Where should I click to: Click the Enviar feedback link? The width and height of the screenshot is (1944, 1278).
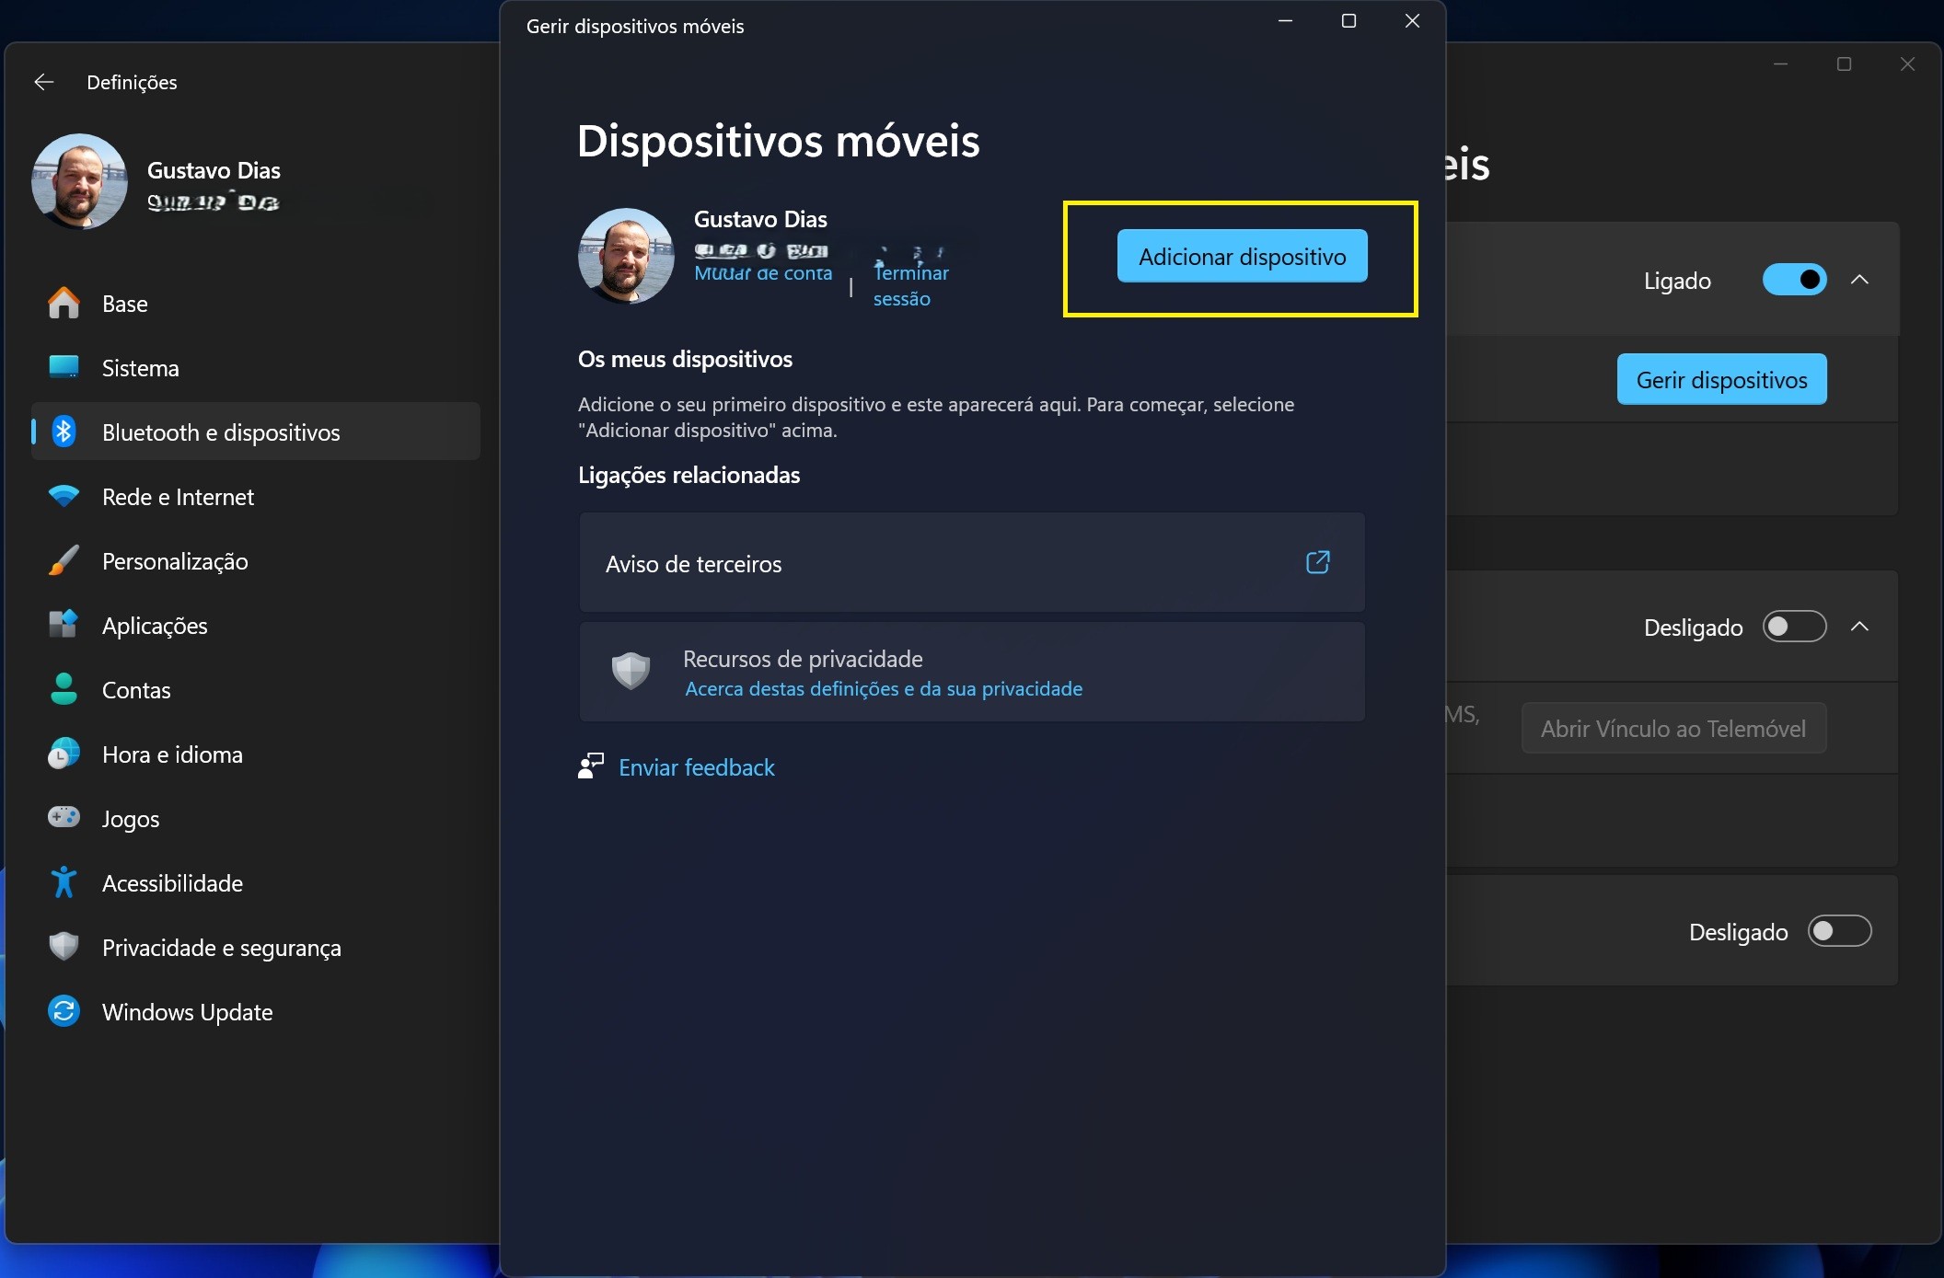pos(696,767)
